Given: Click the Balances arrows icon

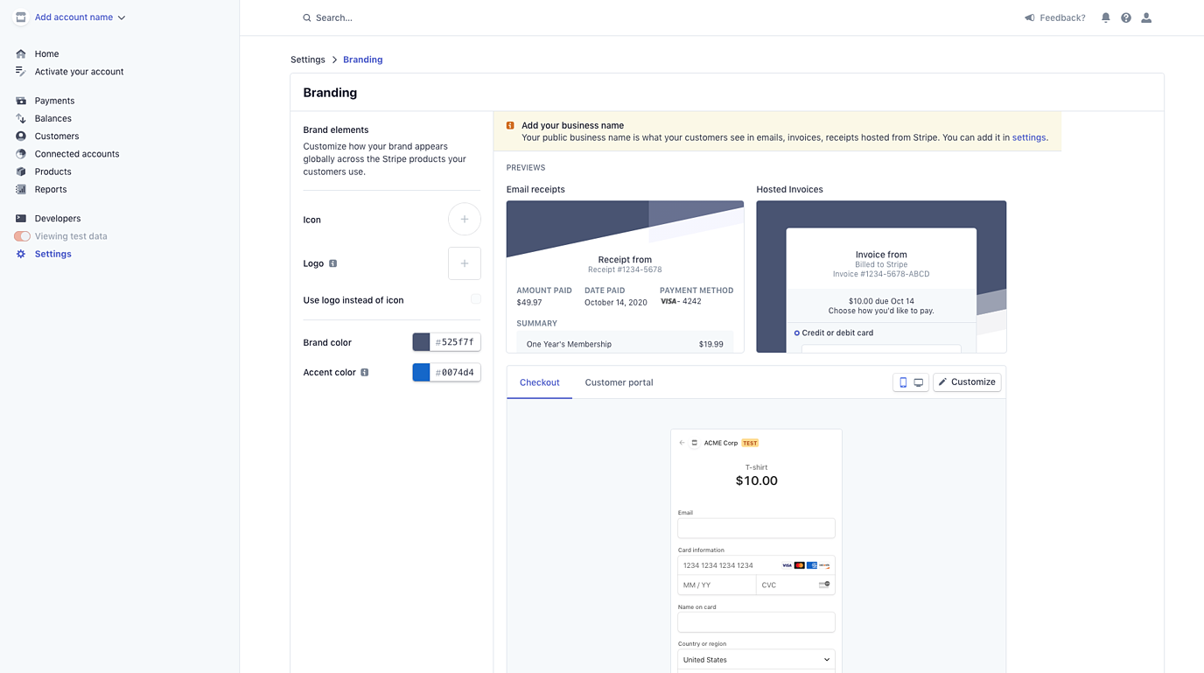Looking at the screenshot, I should [21, 118].
